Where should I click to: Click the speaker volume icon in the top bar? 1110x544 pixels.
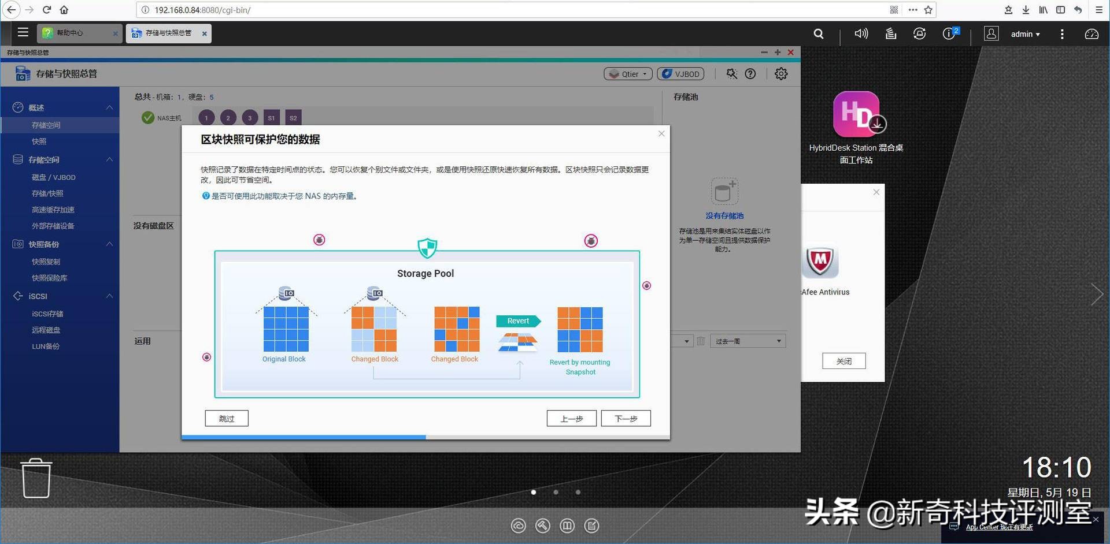pos(861,33)
